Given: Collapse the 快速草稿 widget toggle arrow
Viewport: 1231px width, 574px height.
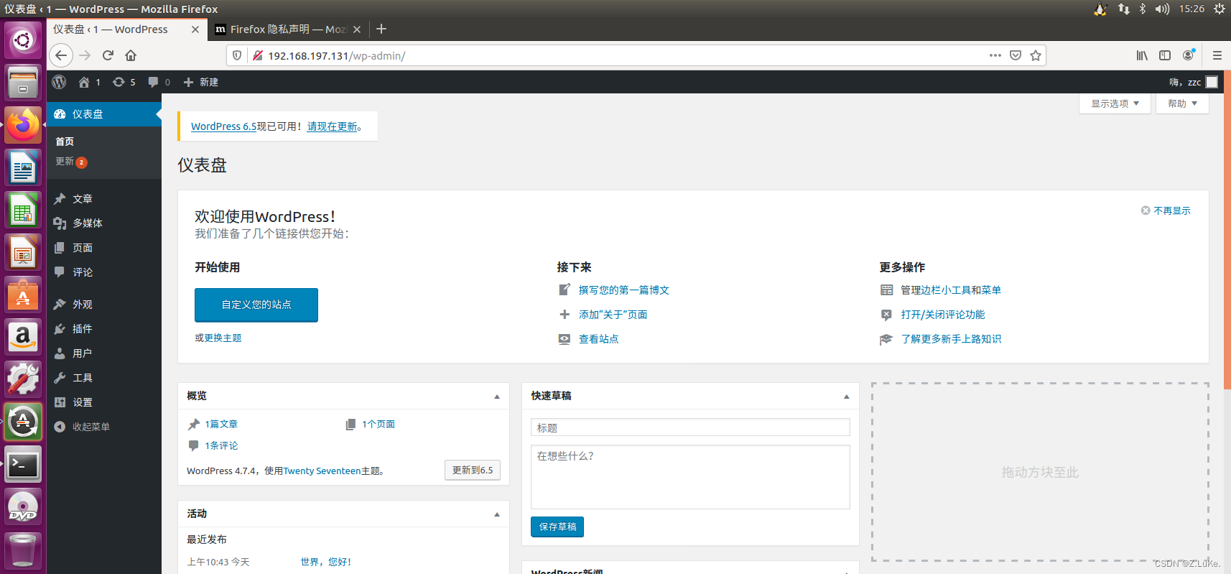Looking at the screenshot, I should click(847, 397).
